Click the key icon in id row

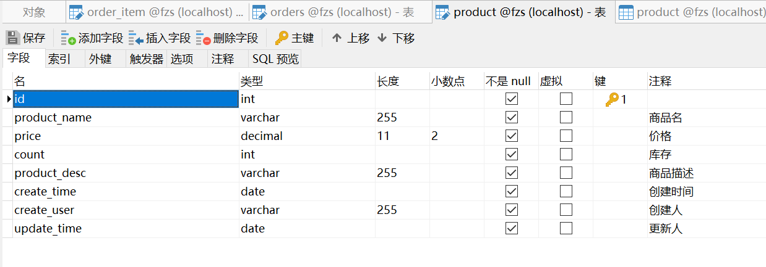pyautogui.click(x=612, y=99)
